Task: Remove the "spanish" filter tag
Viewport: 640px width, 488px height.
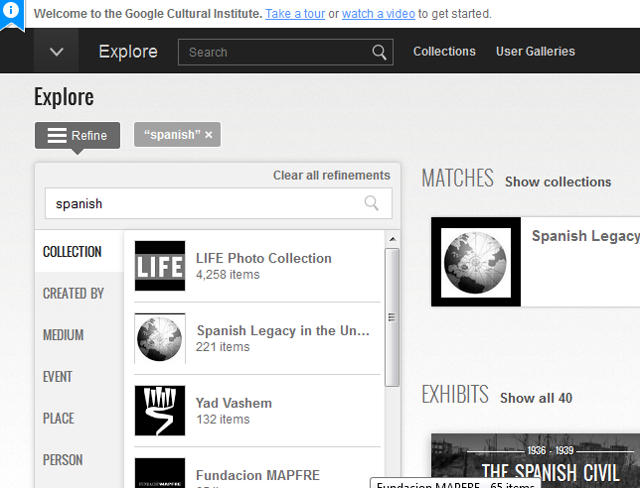Action: click(x=209, y=135)
